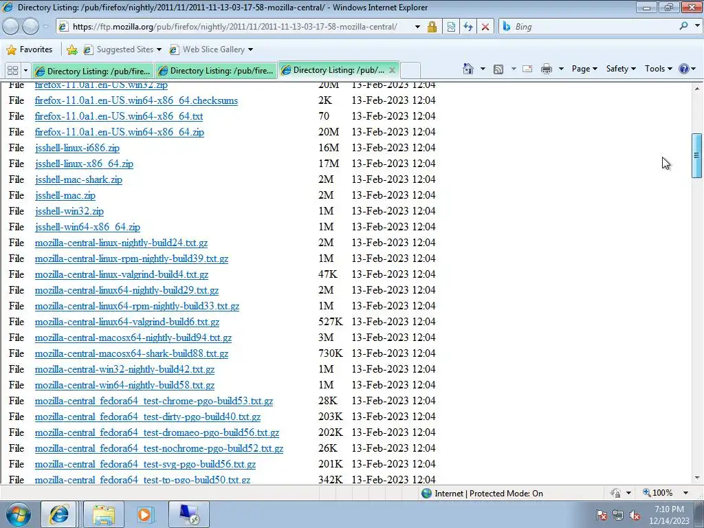Open jsshell-win32.zip link
This screenshot has width=704, height=528.
click(69, 211)
